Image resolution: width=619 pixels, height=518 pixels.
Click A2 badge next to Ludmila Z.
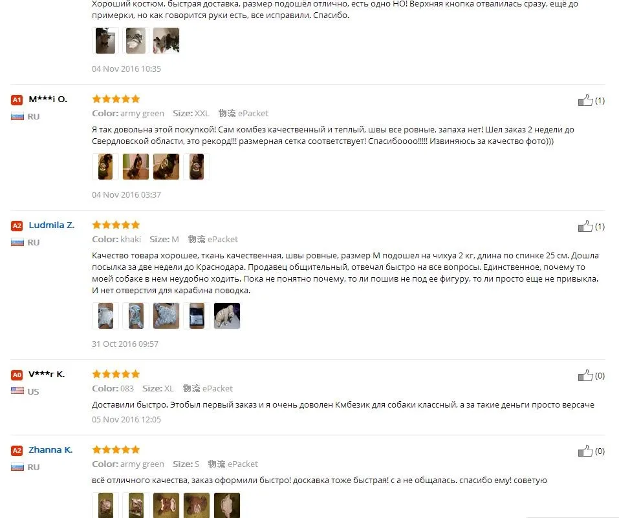pos(17,226)
